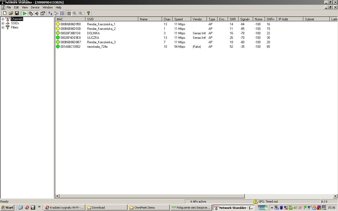Image resolution: width=338 pixels, height=211 pixels.
Task: Toggle scanning with the green play button
Action: pos(25,13)
